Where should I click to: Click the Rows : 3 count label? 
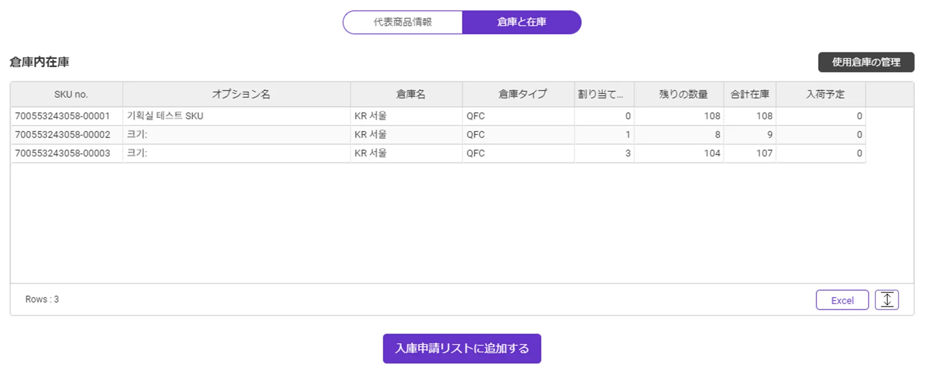pos(42,299)
